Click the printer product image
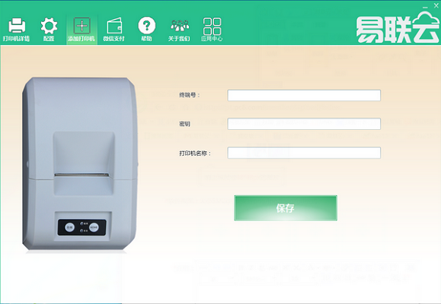Screen dimensions: 441x304 coord(80,163)
